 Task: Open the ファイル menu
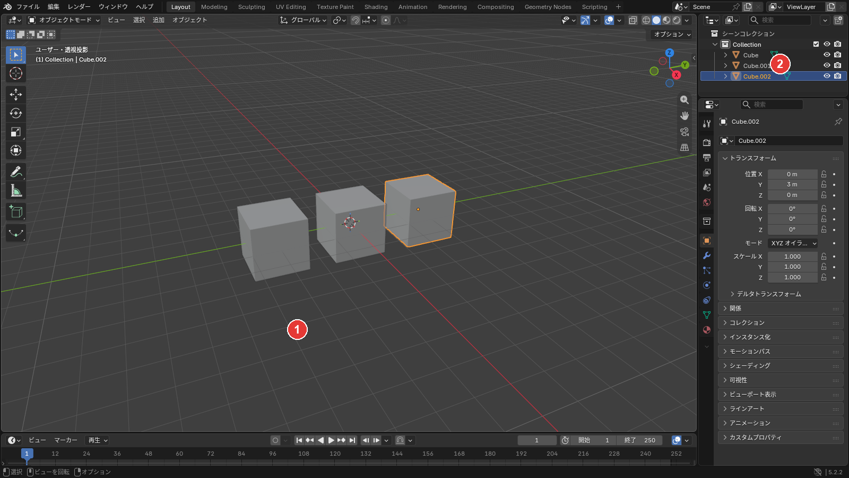28,7
